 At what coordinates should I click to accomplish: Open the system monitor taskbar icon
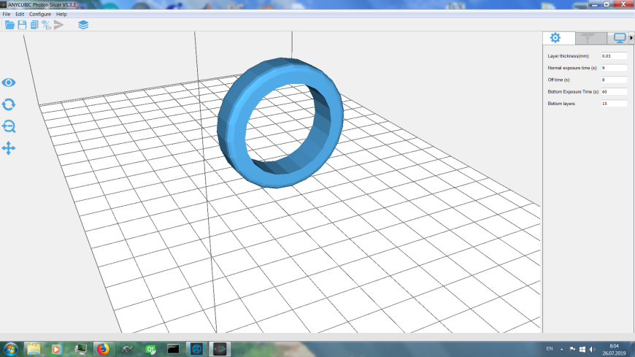point(80,349)
